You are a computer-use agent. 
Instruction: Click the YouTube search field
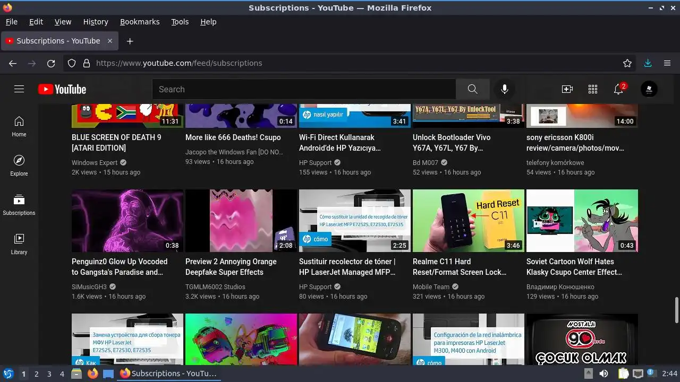point(304,89)
